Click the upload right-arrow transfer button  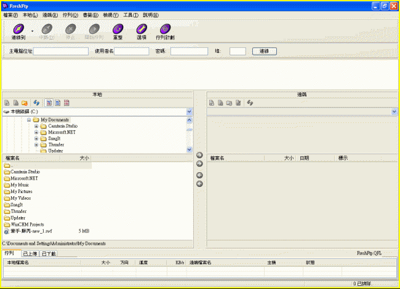[199, 164]
